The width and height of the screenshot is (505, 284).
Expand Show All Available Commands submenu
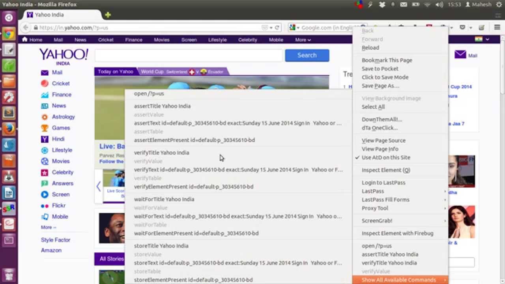400,280
